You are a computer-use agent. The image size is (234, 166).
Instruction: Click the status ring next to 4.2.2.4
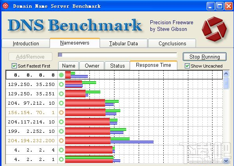pyautogui.click(x=61, y=150)
